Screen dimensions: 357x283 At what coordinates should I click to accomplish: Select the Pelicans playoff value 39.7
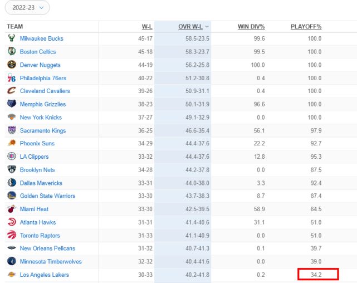tap(316, 248)
